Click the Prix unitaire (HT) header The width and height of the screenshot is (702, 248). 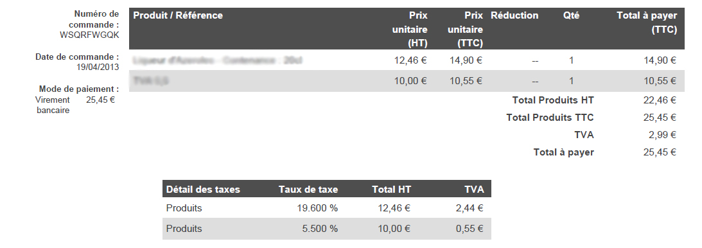(x=410, y=29)
